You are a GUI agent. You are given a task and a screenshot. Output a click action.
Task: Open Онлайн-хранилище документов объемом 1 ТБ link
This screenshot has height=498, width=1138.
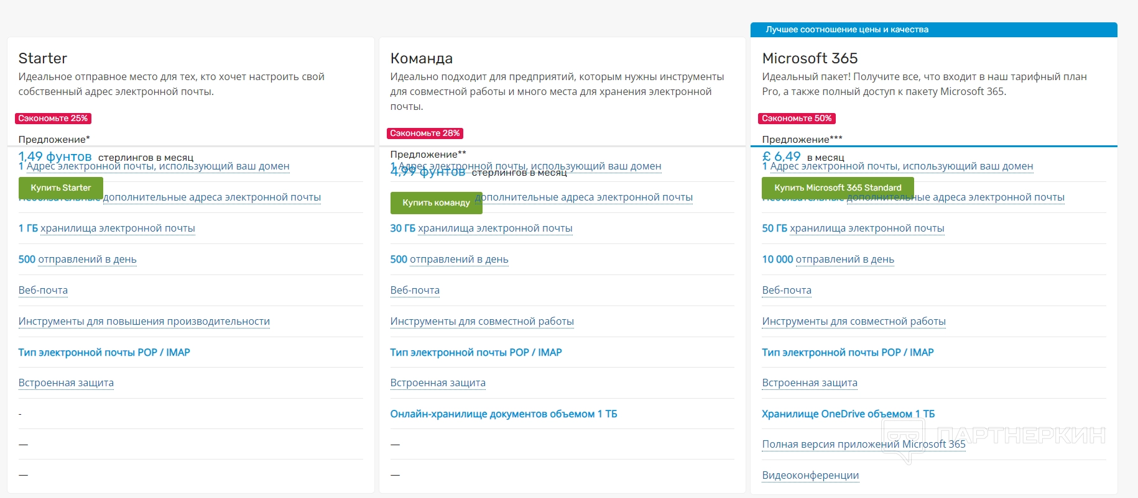point(503,414)
